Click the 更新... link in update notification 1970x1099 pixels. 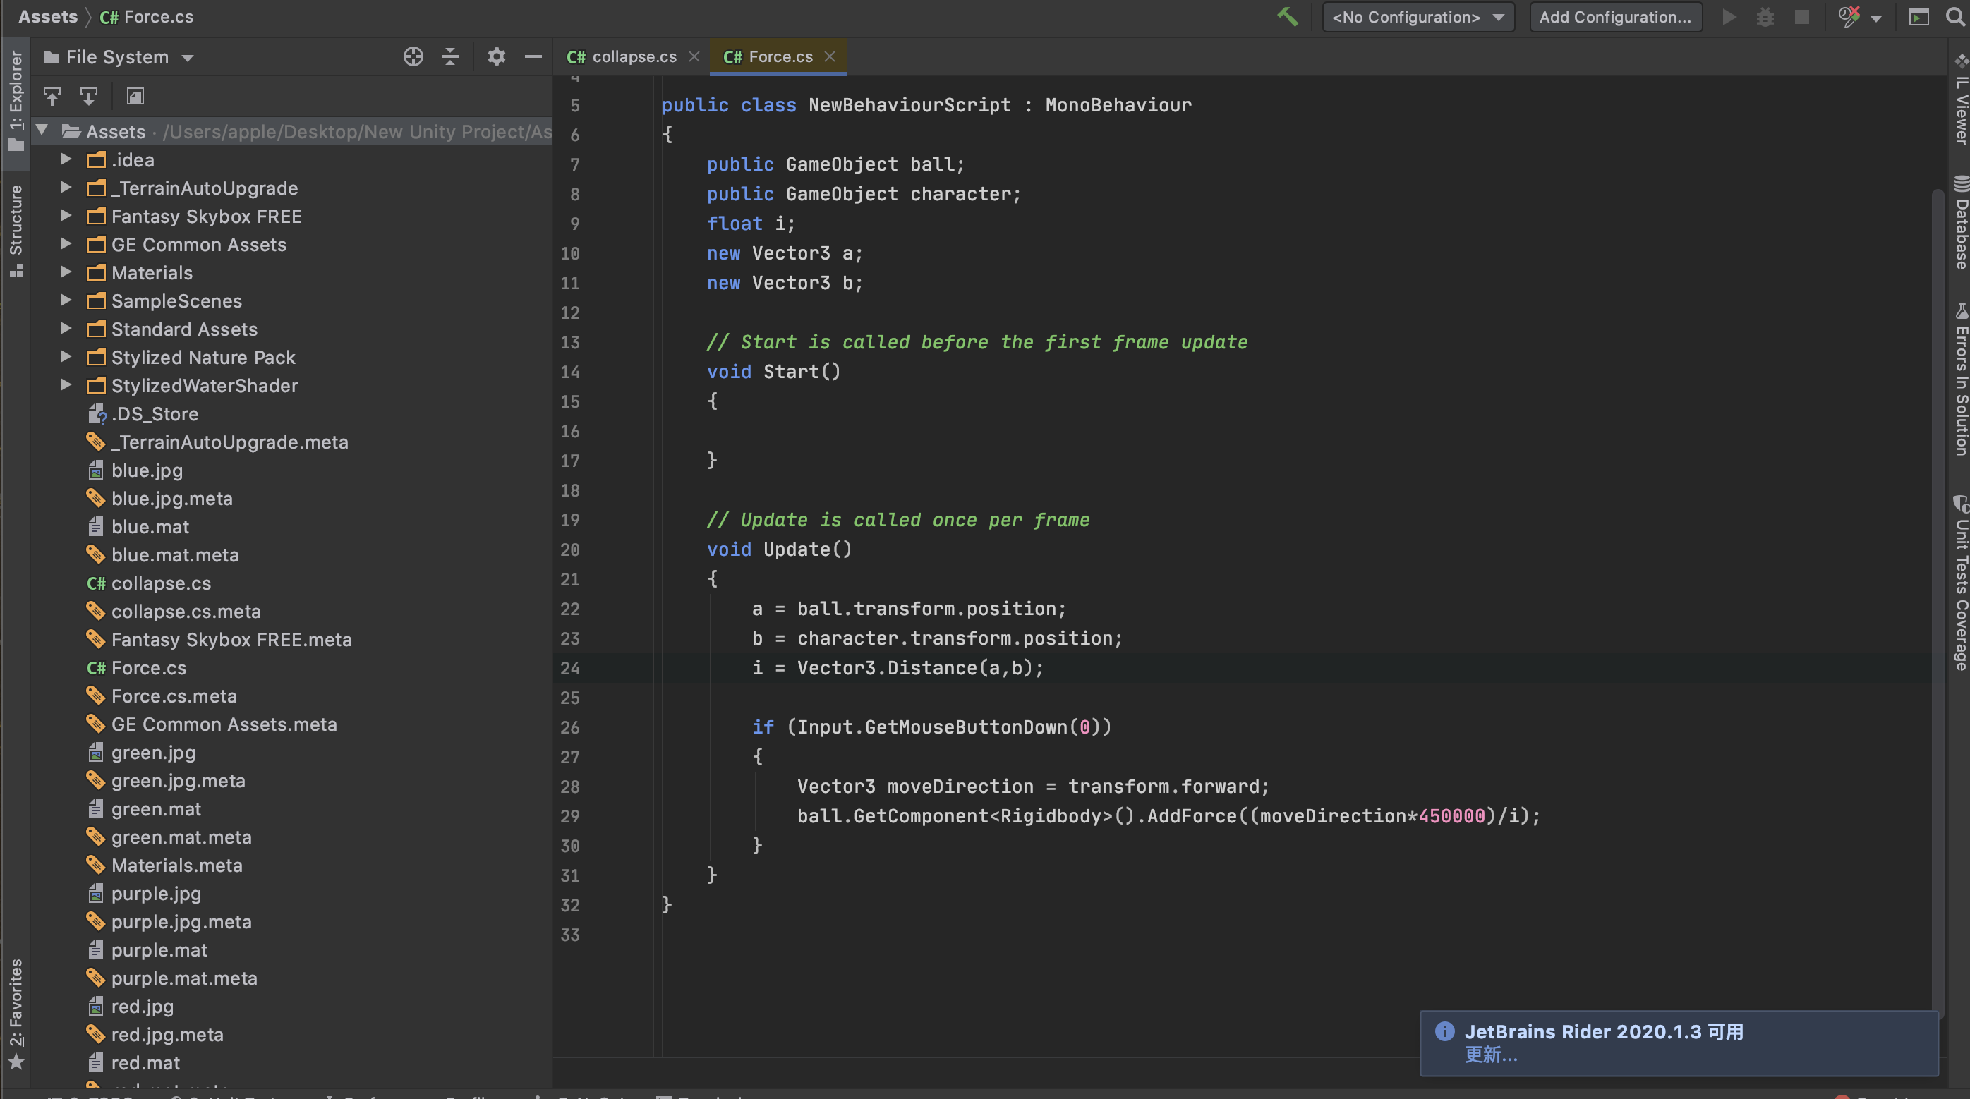(1490, 1055)
